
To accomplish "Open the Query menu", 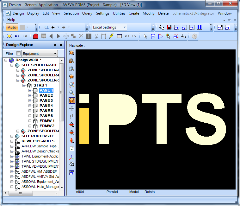I will pos(87,13).
